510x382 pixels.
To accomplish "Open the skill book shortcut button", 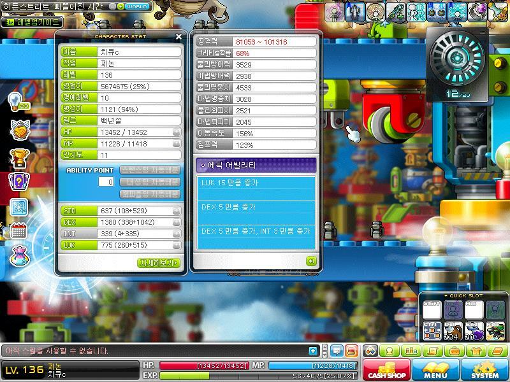I will [x=497, y=351].
